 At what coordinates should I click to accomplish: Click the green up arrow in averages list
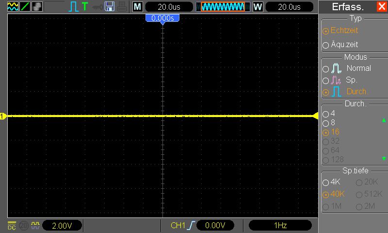384,120
